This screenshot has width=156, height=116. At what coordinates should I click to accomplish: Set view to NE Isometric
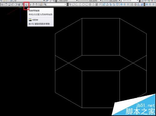(x=33, y=4)
